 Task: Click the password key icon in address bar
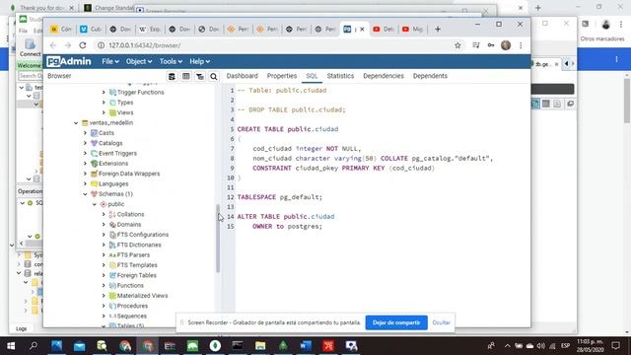click(491, 45)
